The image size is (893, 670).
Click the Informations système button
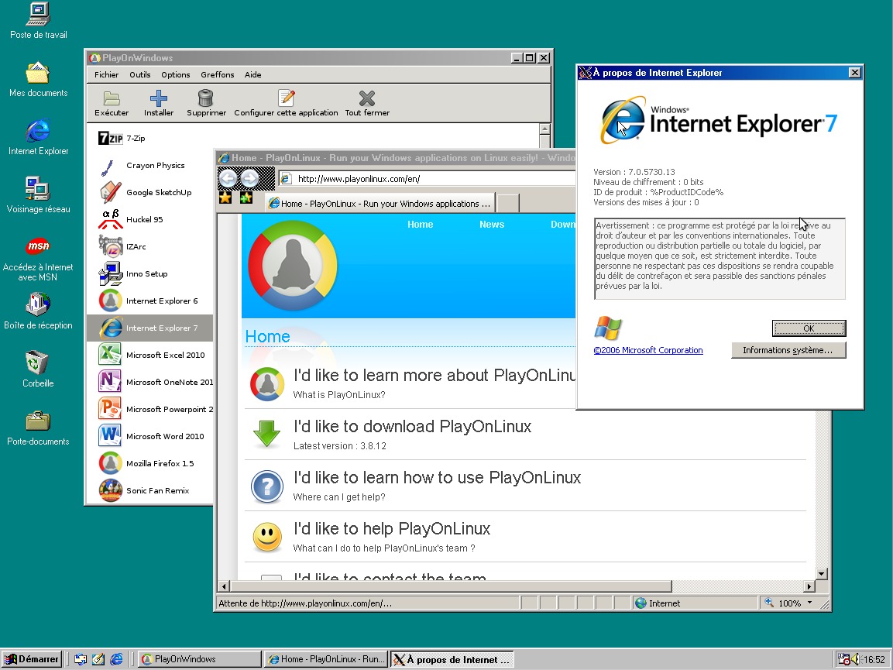click(788, 350)
